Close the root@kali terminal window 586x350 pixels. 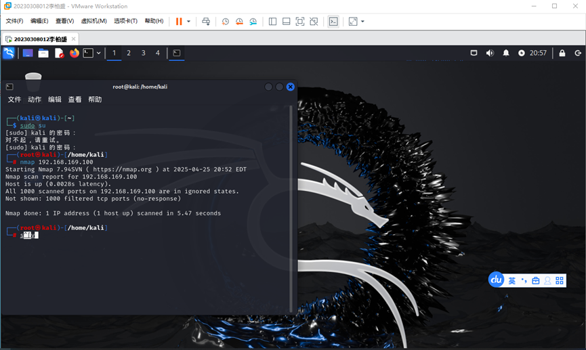pos(291,87)
